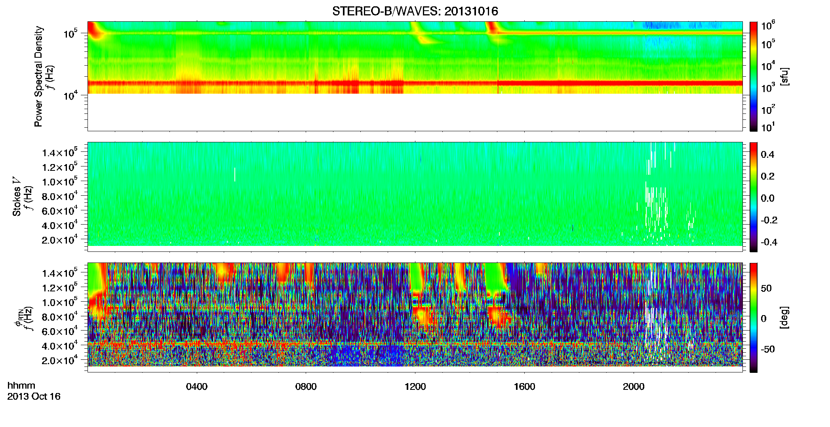
Task: Select the [deg] units label
Action: pos(784,317)
